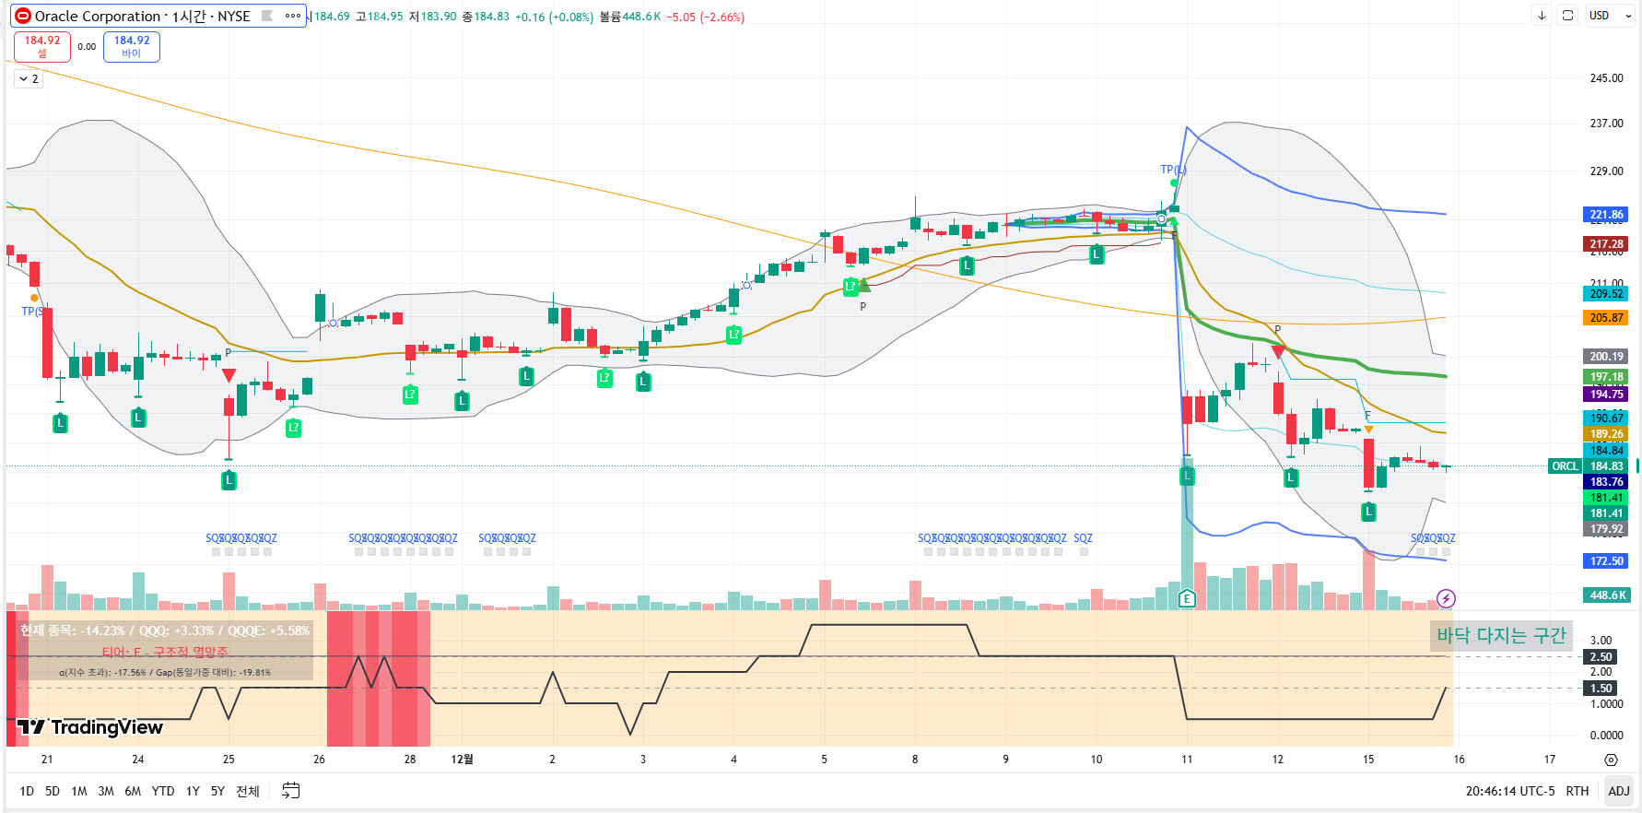Click the 194.75 purple price label
The image size is (1642, 813).
pyautogui.click(x=1606, y=395)
